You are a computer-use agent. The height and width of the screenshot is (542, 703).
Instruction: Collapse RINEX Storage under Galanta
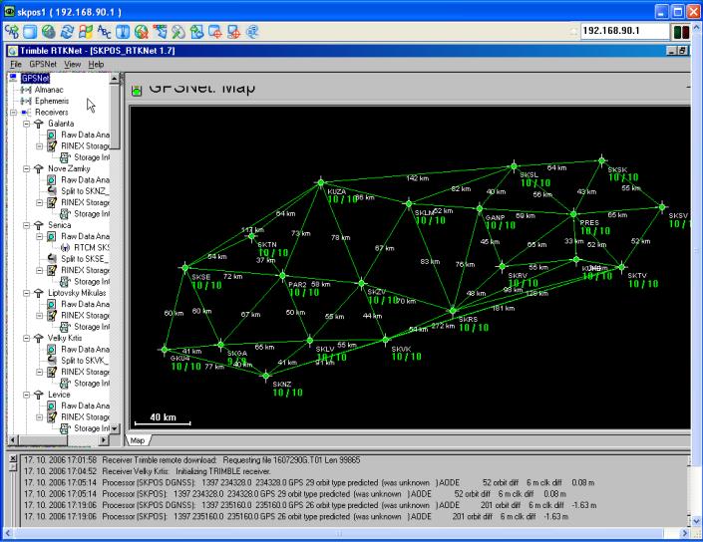pyautogui.click(x=40, y=146)
